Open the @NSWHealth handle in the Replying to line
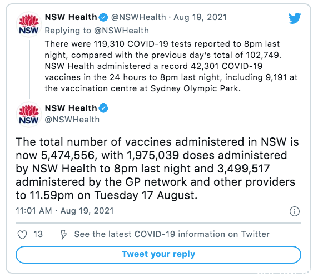The image size is (318, 277). [x=121, y=31]
